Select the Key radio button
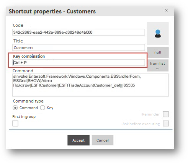Viewport: 188px width, 163px height. 43,108
